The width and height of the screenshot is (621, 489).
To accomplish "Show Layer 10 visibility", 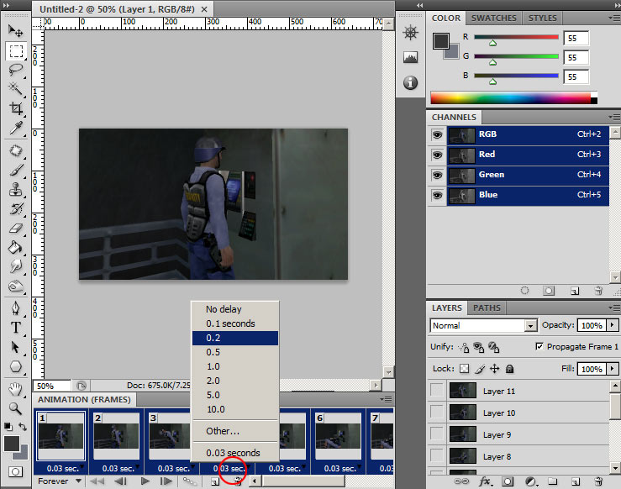I will tap(437, 413).
